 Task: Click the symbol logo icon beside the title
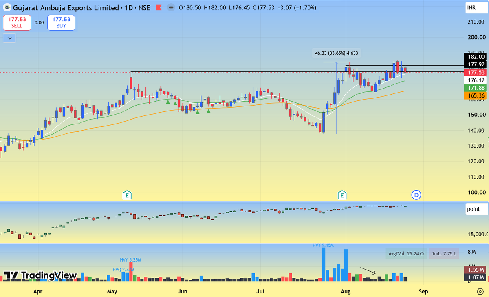(8, 8)
